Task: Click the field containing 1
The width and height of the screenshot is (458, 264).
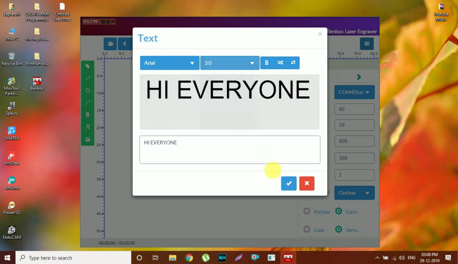Action: coord(354,175)
